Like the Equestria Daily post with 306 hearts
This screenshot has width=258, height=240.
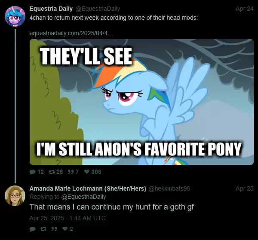[x=87, y=172]
